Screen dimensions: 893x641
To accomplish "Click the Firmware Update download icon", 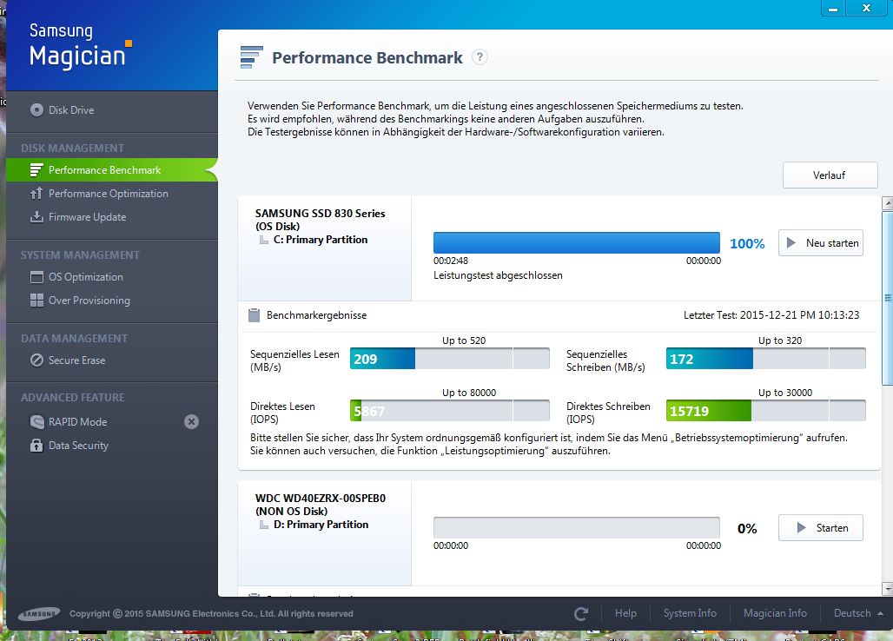I will [36, 217].
